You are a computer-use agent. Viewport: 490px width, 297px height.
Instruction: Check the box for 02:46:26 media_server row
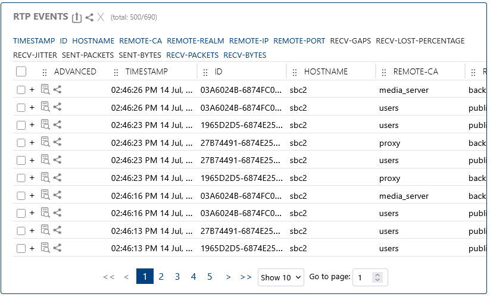click(x=21, y=90)
